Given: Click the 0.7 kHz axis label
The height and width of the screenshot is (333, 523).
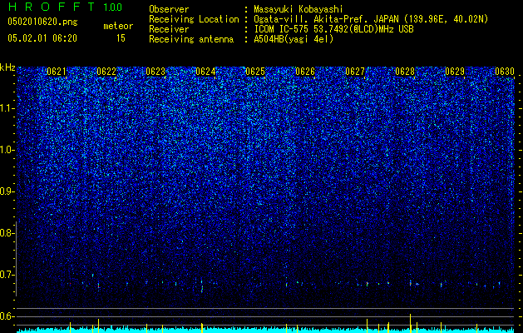Looking at the screenshot, I should tap(6, 275).
